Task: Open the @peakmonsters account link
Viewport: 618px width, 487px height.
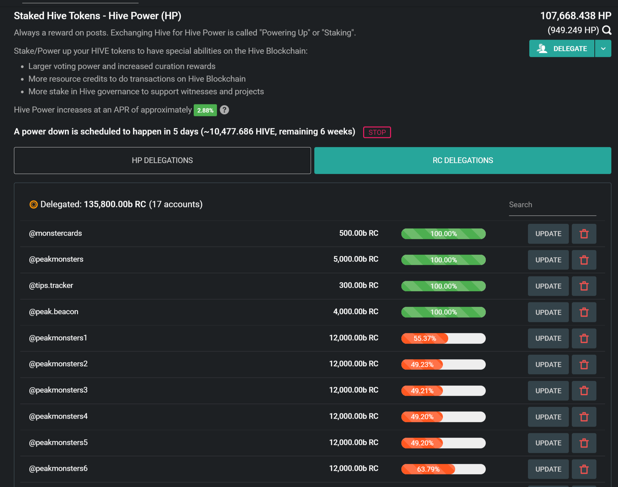Action: 56,259
